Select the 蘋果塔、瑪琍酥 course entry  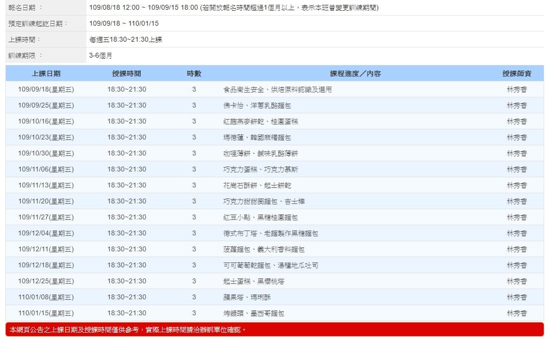click(247, 297)
